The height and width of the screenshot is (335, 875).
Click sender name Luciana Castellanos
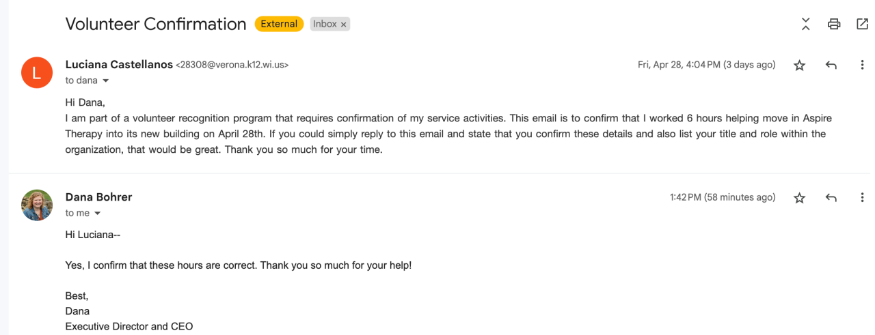click(119, 65)
